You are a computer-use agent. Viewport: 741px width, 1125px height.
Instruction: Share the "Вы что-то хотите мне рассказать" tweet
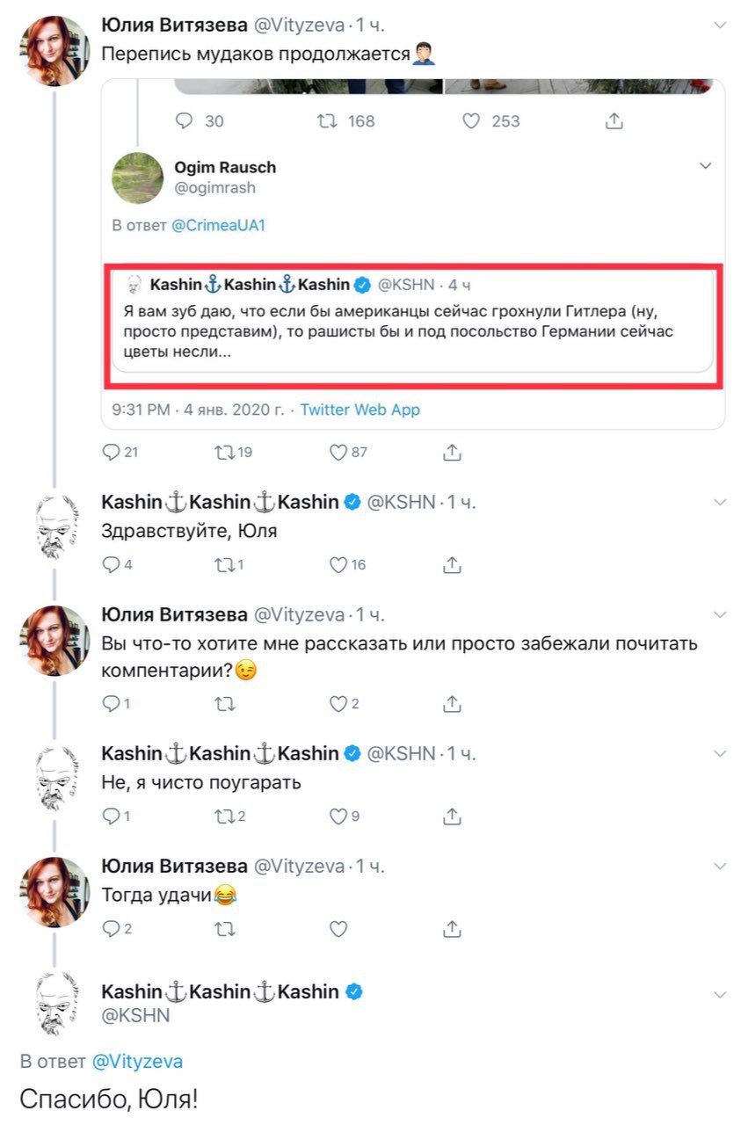[x=452, y=704]
